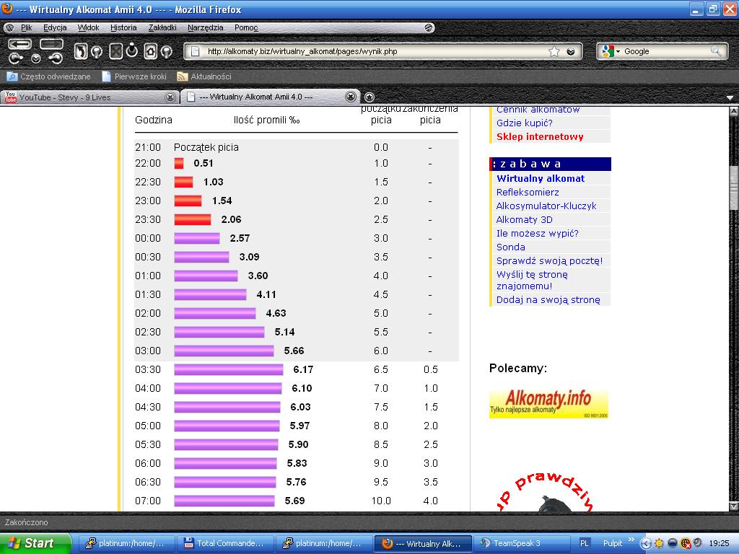Expand the list all tabs arrow
The width and height of the screenshot is (739, 554).
[x=730, y=97]
